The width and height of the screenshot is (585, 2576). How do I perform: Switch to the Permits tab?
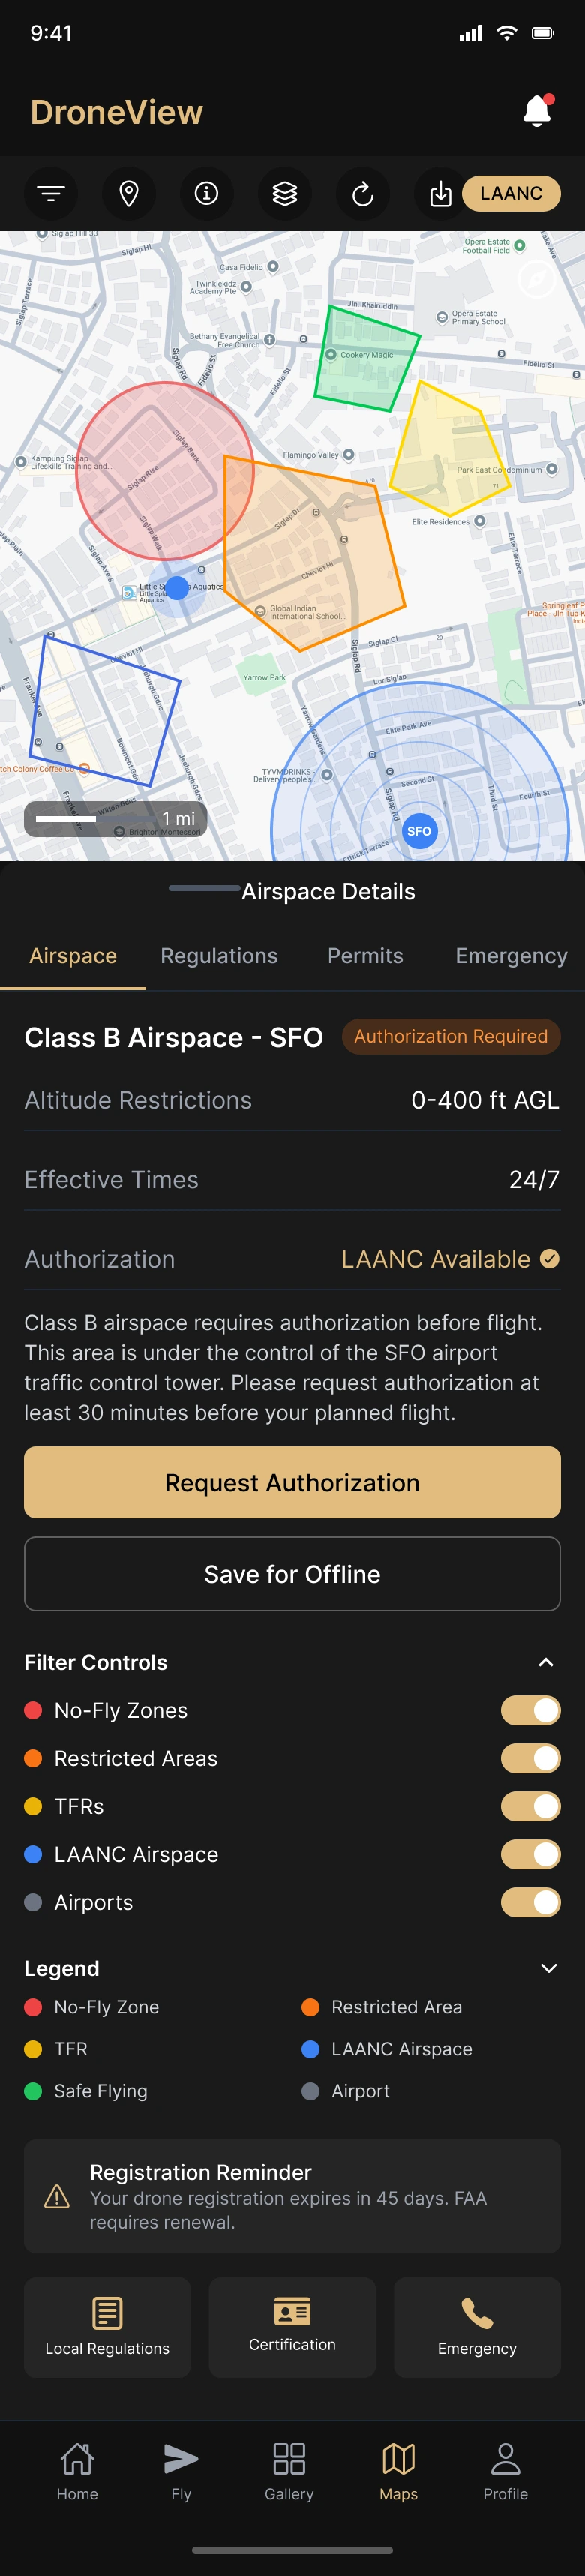(x=365, y=956)
